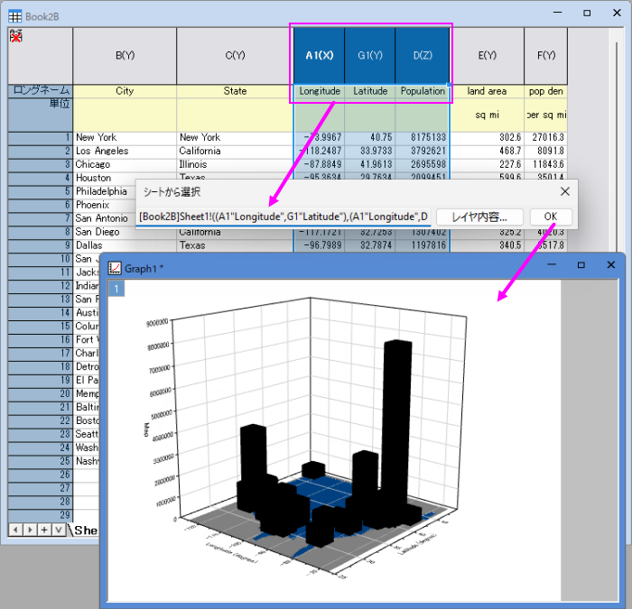632x609 pixels.
Task: Click San Antonio city cell
Action: (104, 218)
